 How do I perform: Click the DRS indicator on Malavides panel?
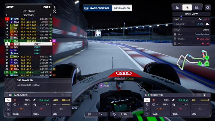[x=68, y=95]
